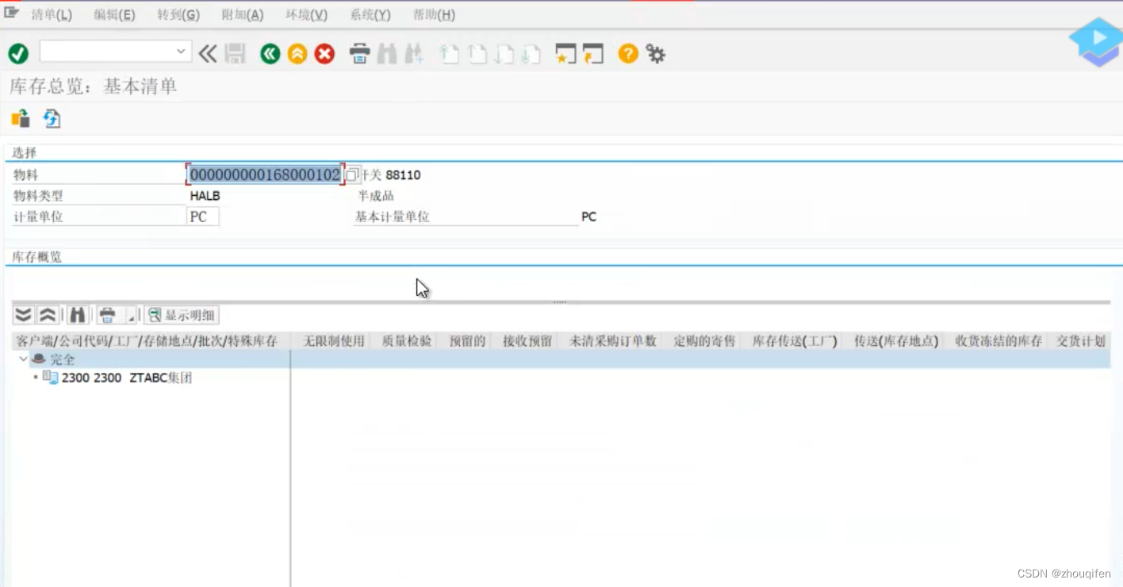Click the red Cancel icon
The height and width of the screenshot is (587, 1123).
pos(324,54)
